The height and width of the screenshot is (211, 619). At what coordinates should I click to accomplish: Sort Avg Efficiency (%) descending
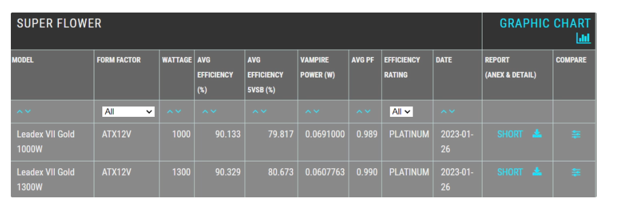(x=213, y=112)
